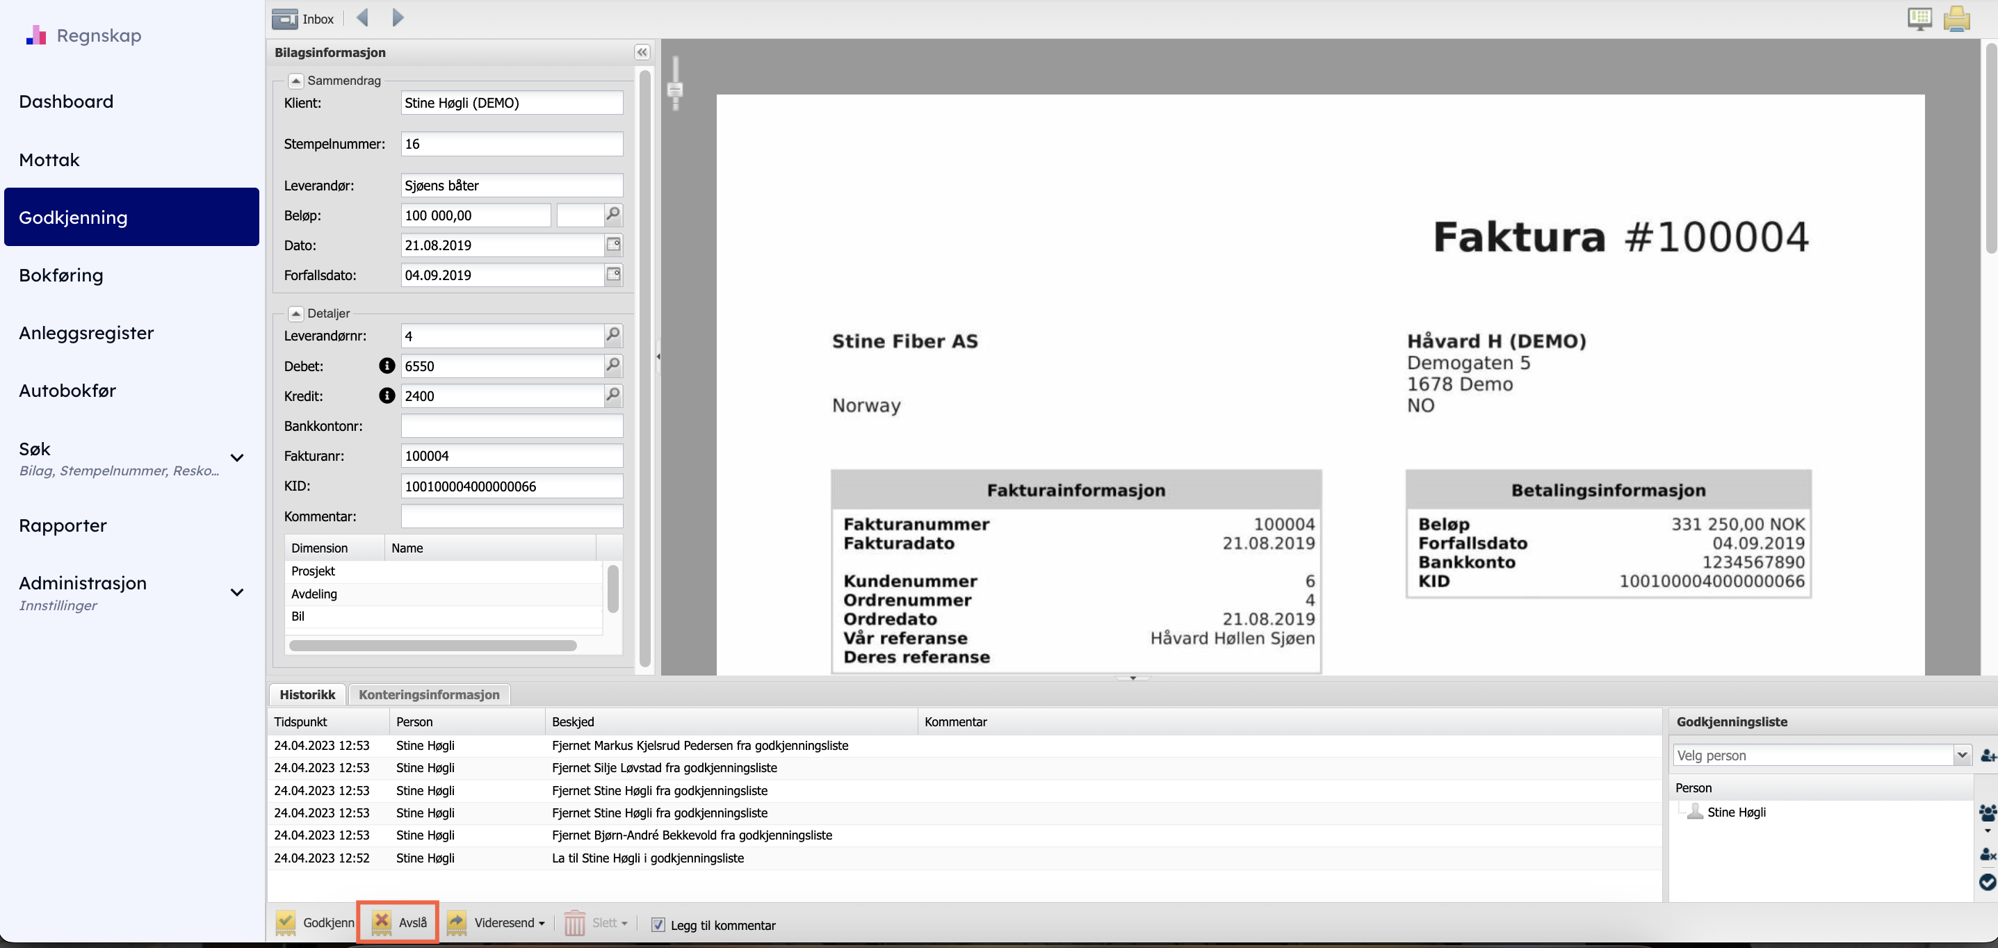Collapse the Detaljer section
The width and height of the screenshot is (1998, 948).
[x=295, y=313]
